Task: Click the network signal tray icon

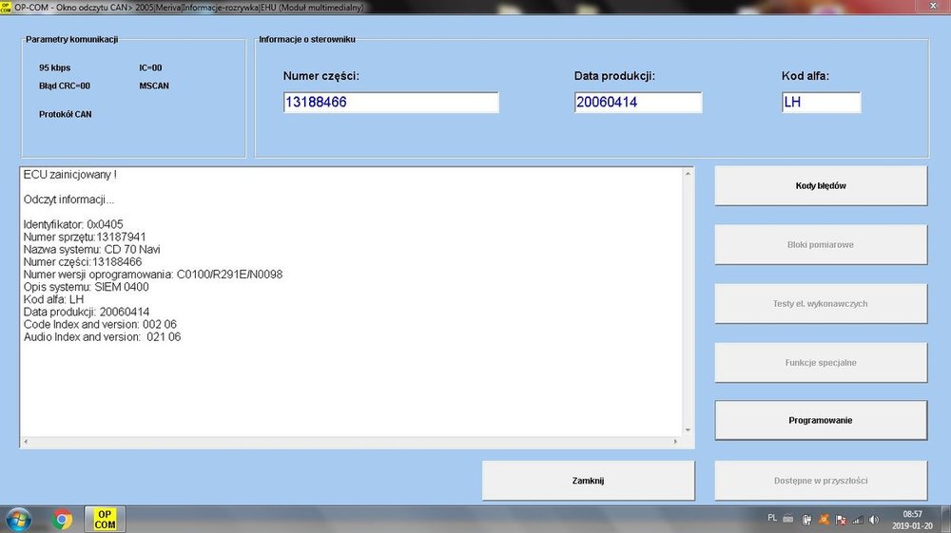Action: [x=858, y=520]
